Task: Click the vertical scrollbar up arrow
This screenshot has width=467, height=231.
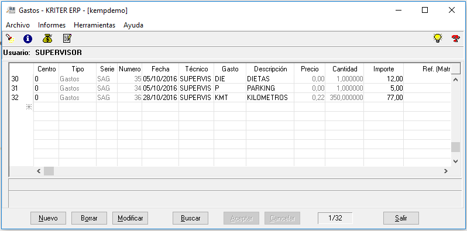Action: 455,80
